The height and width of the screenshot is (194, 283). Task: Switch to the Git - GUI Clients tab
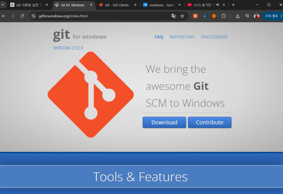tap(117, 5)
